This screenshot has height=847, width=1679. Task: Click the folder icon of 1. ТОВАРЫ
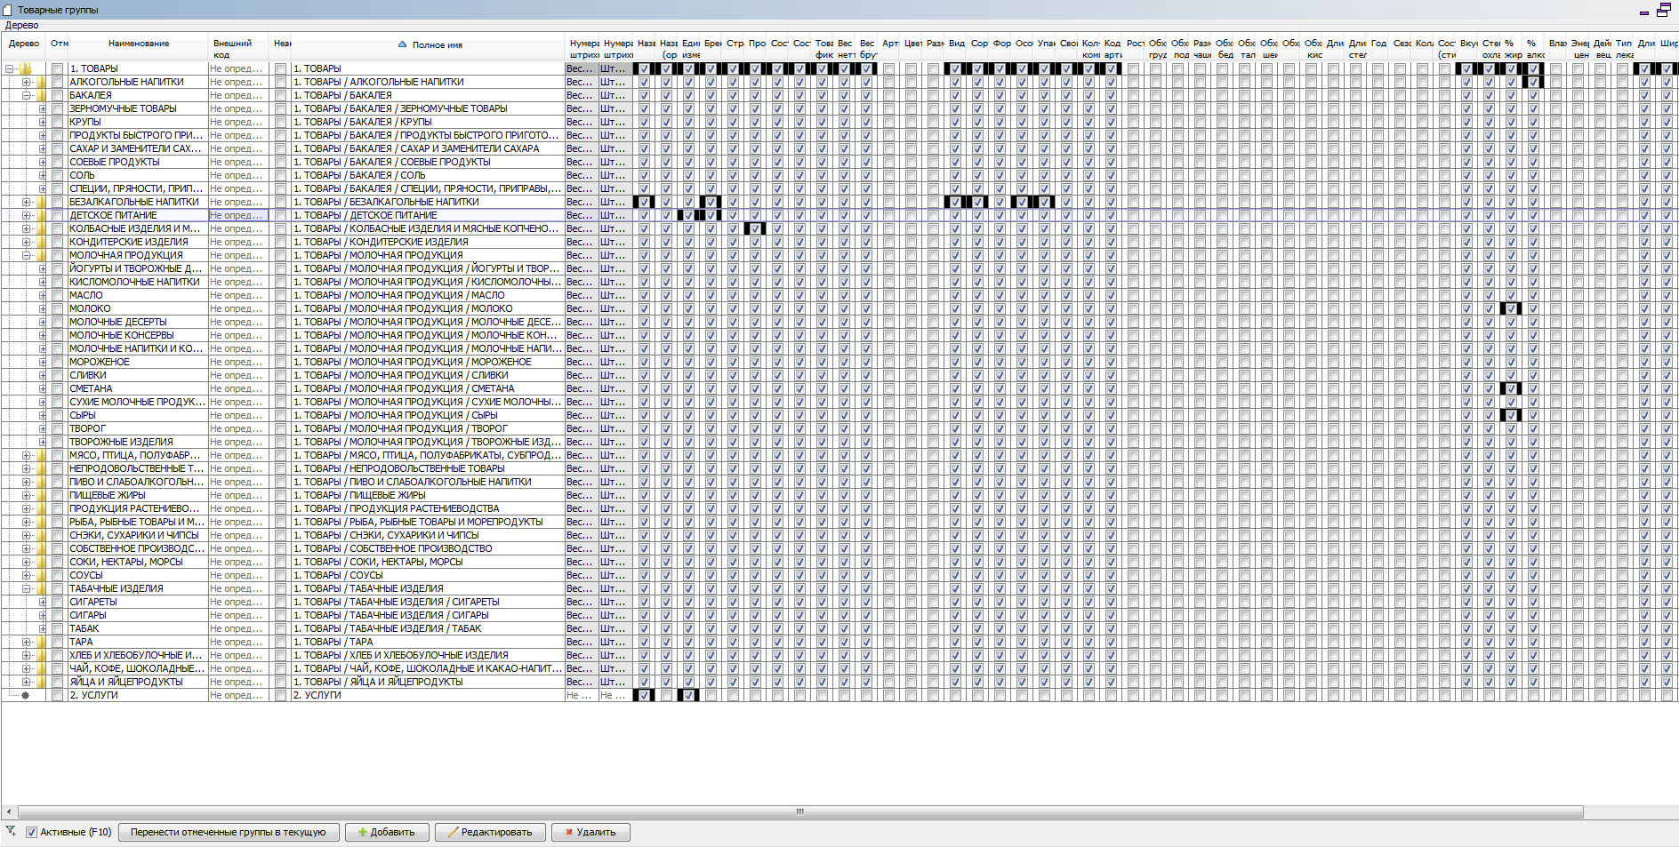[25, 68]
